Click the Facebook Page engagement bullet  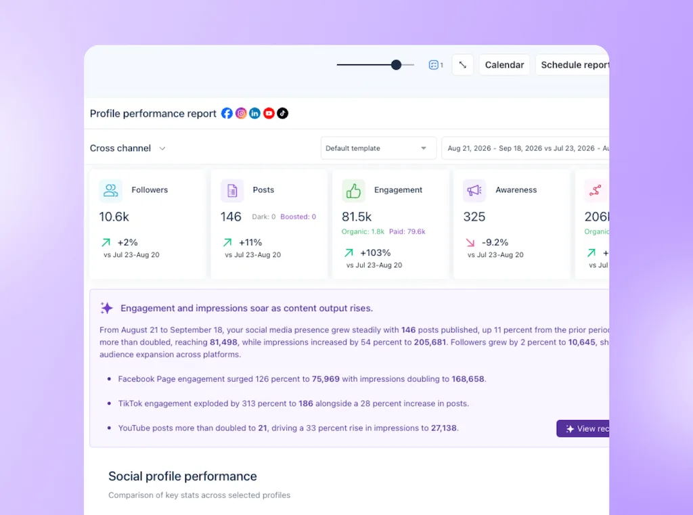pos(302,379)
